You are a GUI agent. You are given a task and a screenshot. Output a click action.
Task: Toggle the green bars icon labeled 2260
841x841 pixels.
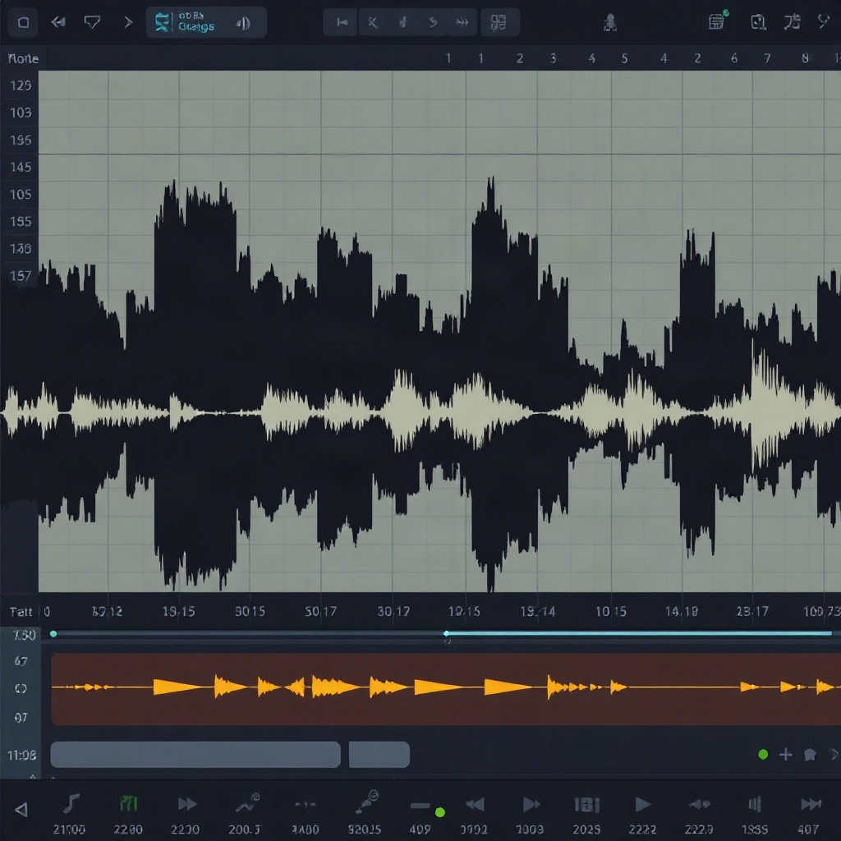point(128,804)
